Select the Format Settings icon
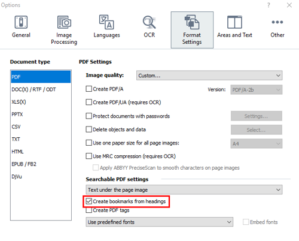The image size is (299, 241). [x=192, y=22]
